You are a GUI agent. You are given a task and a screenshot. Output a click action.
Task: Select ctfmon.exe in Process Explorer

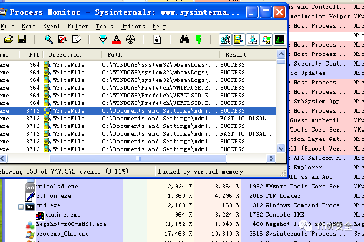pyautogui.click(x=54, y=196)
